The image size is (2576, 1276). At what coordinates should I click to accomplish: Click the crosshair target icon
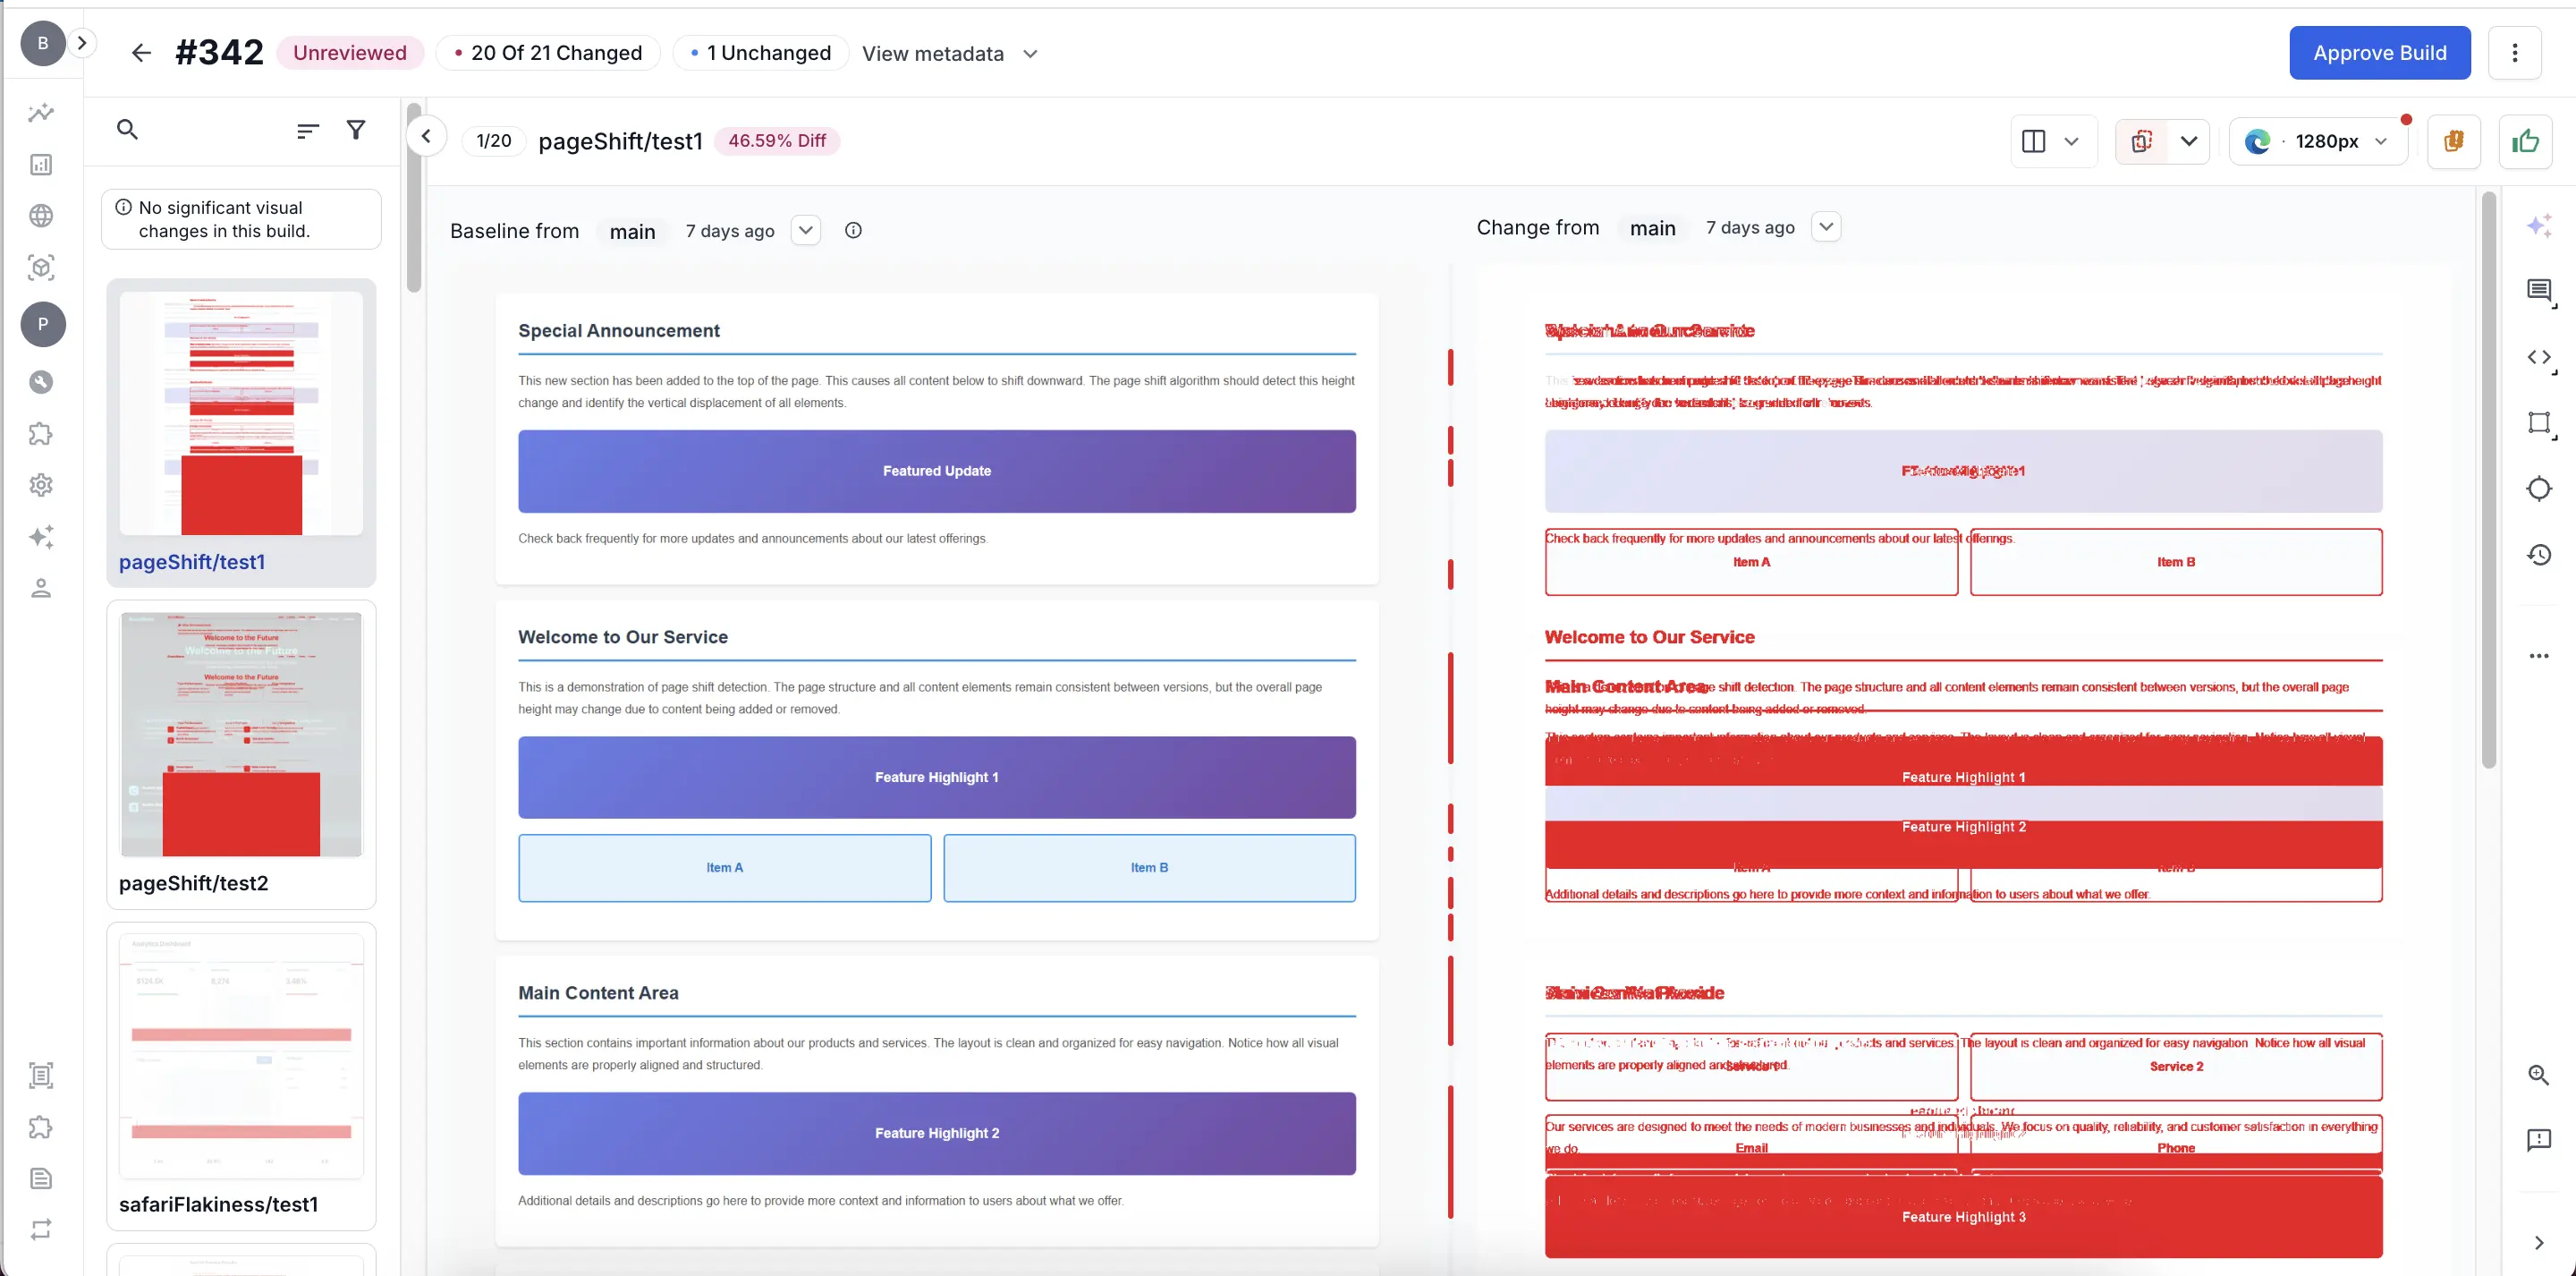(2539, 489)
